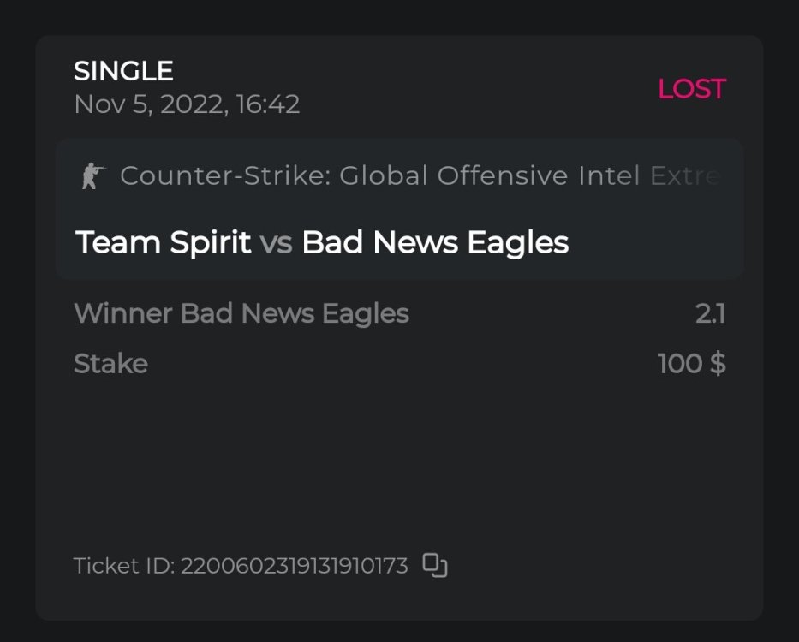Image resolution: width=799 pixels, height=642 pixels.
Task: Open the match event card
Action: 399,210
